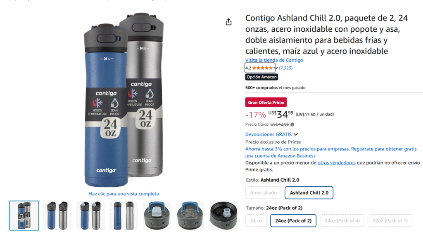This screenshot has width=423, height=232.
Task: Choose the 24oz (Pack of 2) size
Action: (x=293, y=221)
